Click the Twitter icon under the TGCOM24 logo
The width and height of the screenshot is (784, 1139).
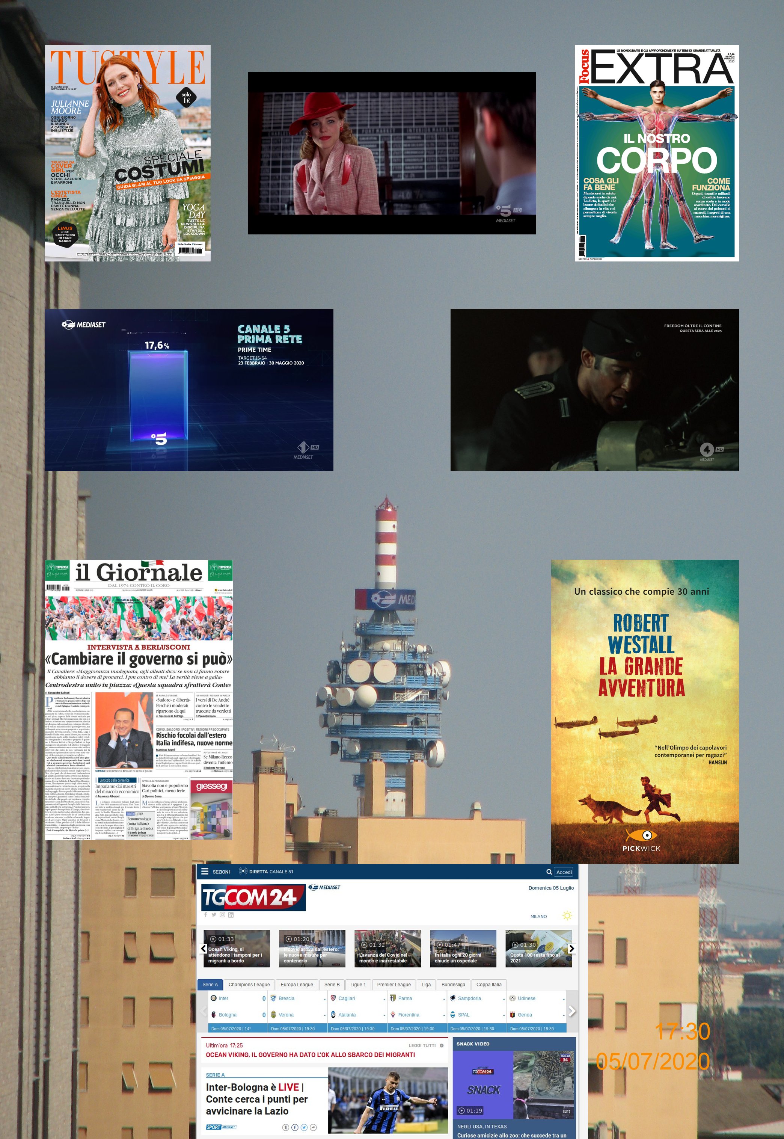point(214,915)
